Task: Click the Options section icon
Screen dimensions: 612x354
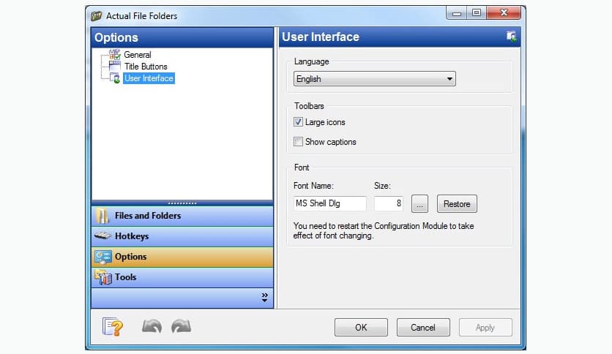Action: coord(103,257)
